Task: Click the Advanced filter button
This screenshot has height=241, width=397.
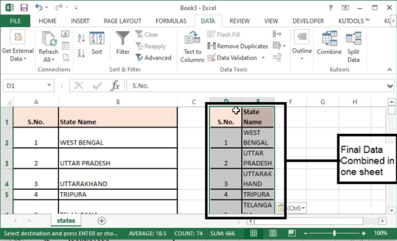Action: tap(154, 58)
